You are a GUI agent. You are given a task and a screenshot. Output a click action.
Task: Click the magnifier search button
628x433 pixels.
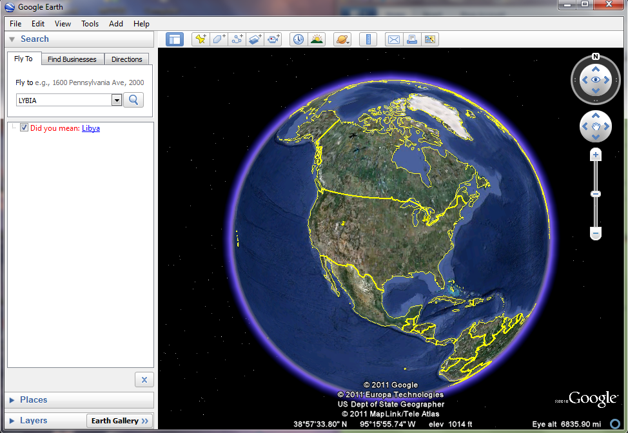(133, 100)
